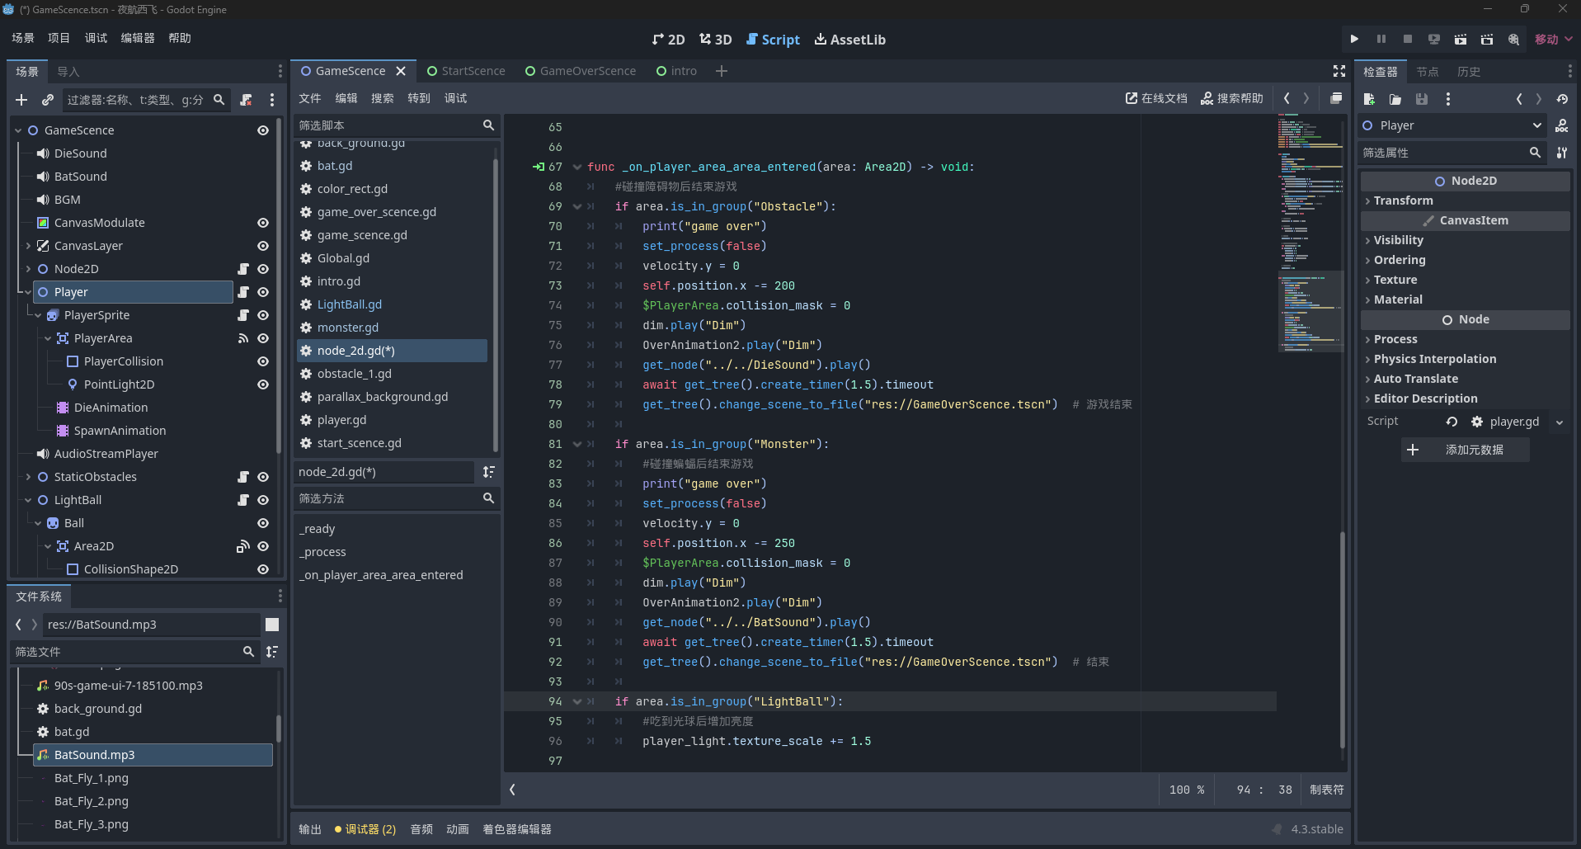The height and width of the screenshot is (849, 1581).
Task: Hide the Player node
Action: [x=263, y=292]
